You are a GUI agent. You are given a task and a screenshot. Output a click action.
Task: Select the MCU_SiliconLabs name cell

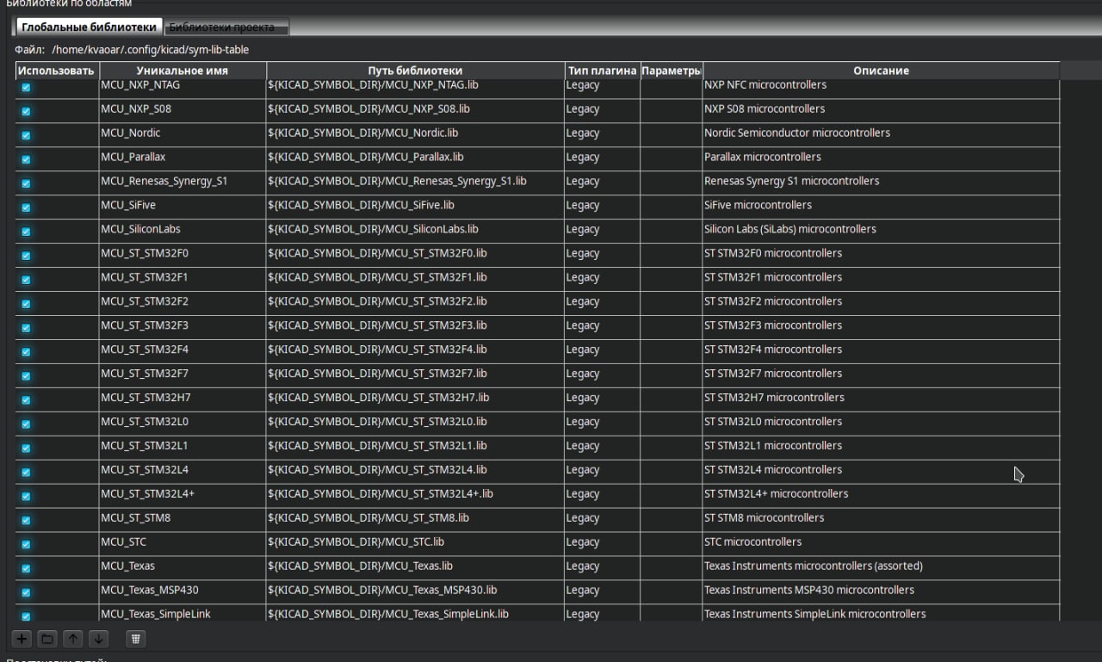pos(183,231)
